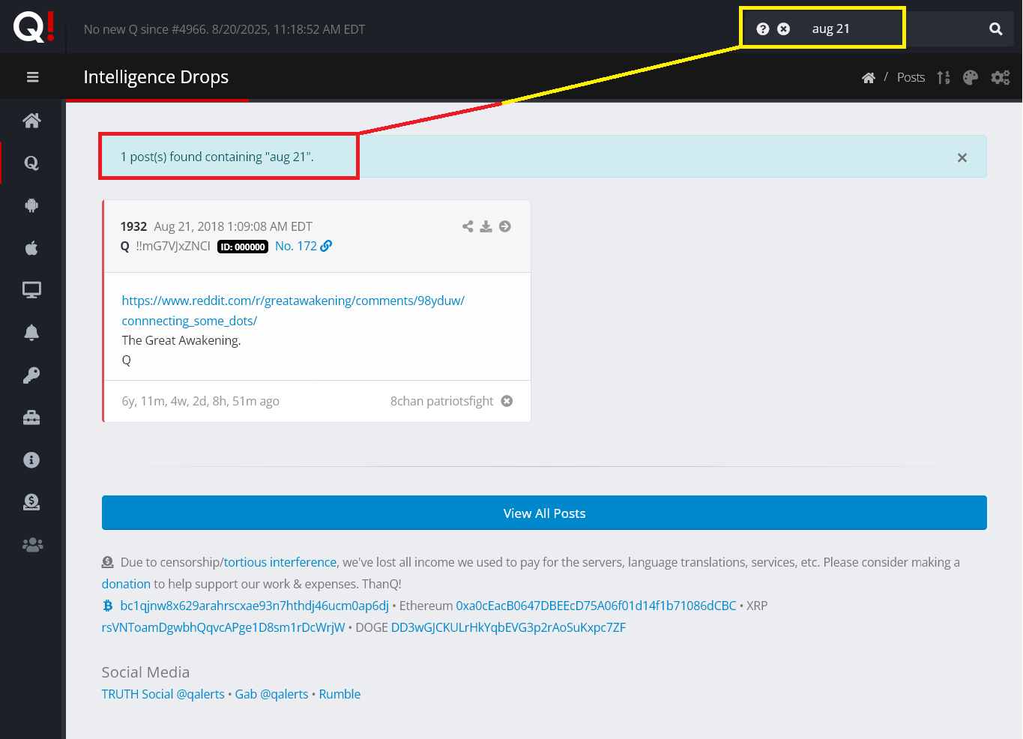Click "The Great Awakening." post text
This screenshot has width=1023, height=739.
(x=181, y=340)
